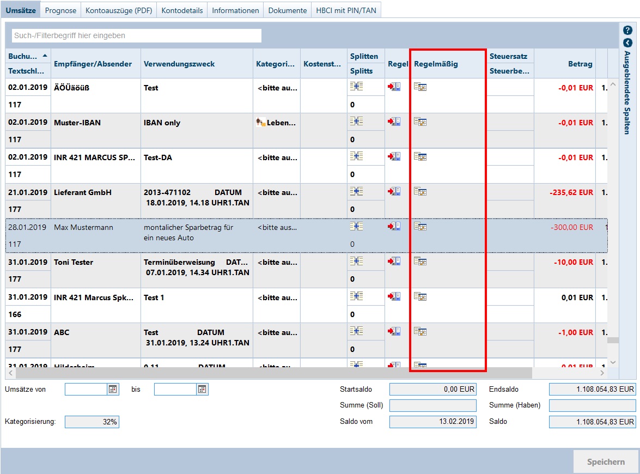Open the category dropdown for the Lieferant GmbH row
The width and height of the screenshot is (640, 474).
277,192
